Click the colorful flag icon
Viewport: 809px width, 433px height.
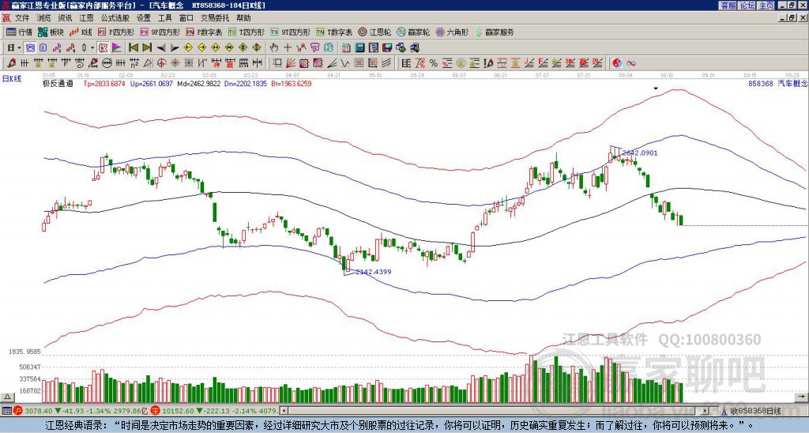[117, 48]
